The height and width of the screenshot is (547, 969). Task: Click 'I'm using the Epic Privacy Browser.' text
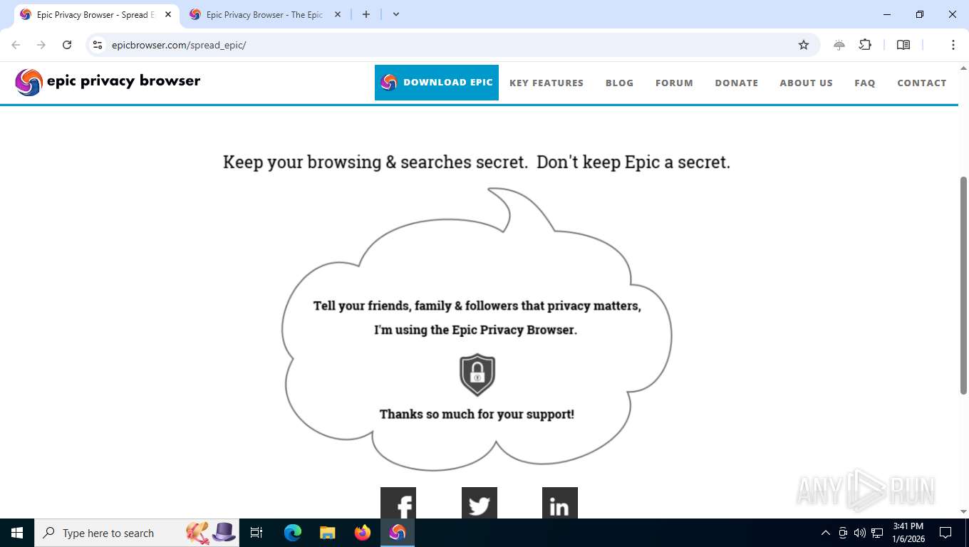[476, 330]
